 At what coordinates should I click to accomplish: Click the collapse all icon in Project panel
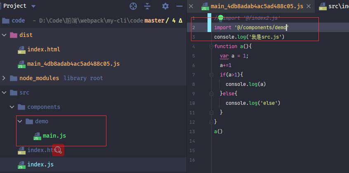147,6
